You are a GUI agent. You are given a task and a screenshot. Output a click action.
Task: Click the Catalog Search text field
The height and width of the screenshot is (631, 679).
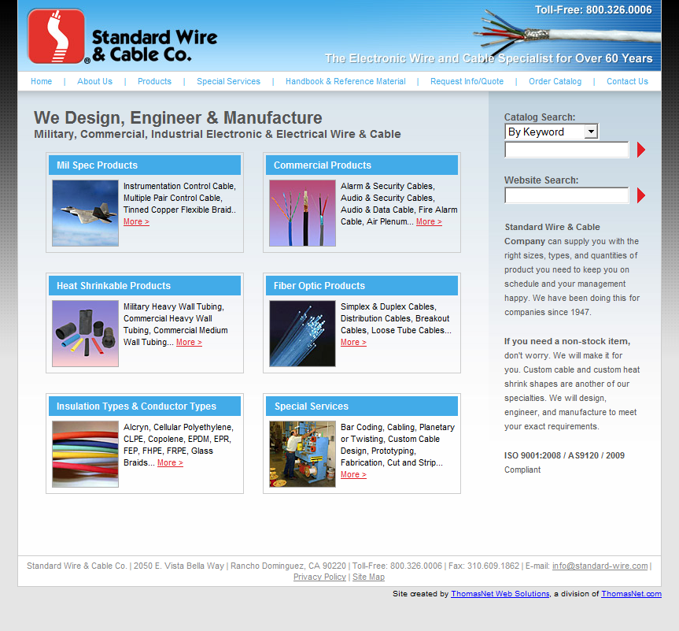pyautogui.click(x=566, y=150)
